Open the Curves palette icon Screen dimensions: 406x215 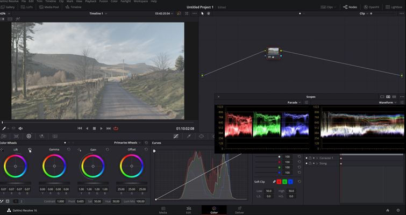click(x=176, y=137)
